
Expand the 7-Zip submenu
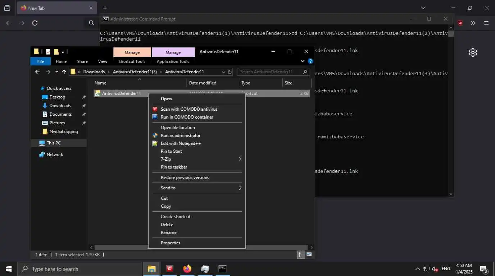197,159
